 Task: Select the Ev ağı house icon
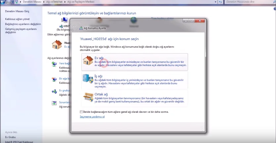tap(88, 60)
